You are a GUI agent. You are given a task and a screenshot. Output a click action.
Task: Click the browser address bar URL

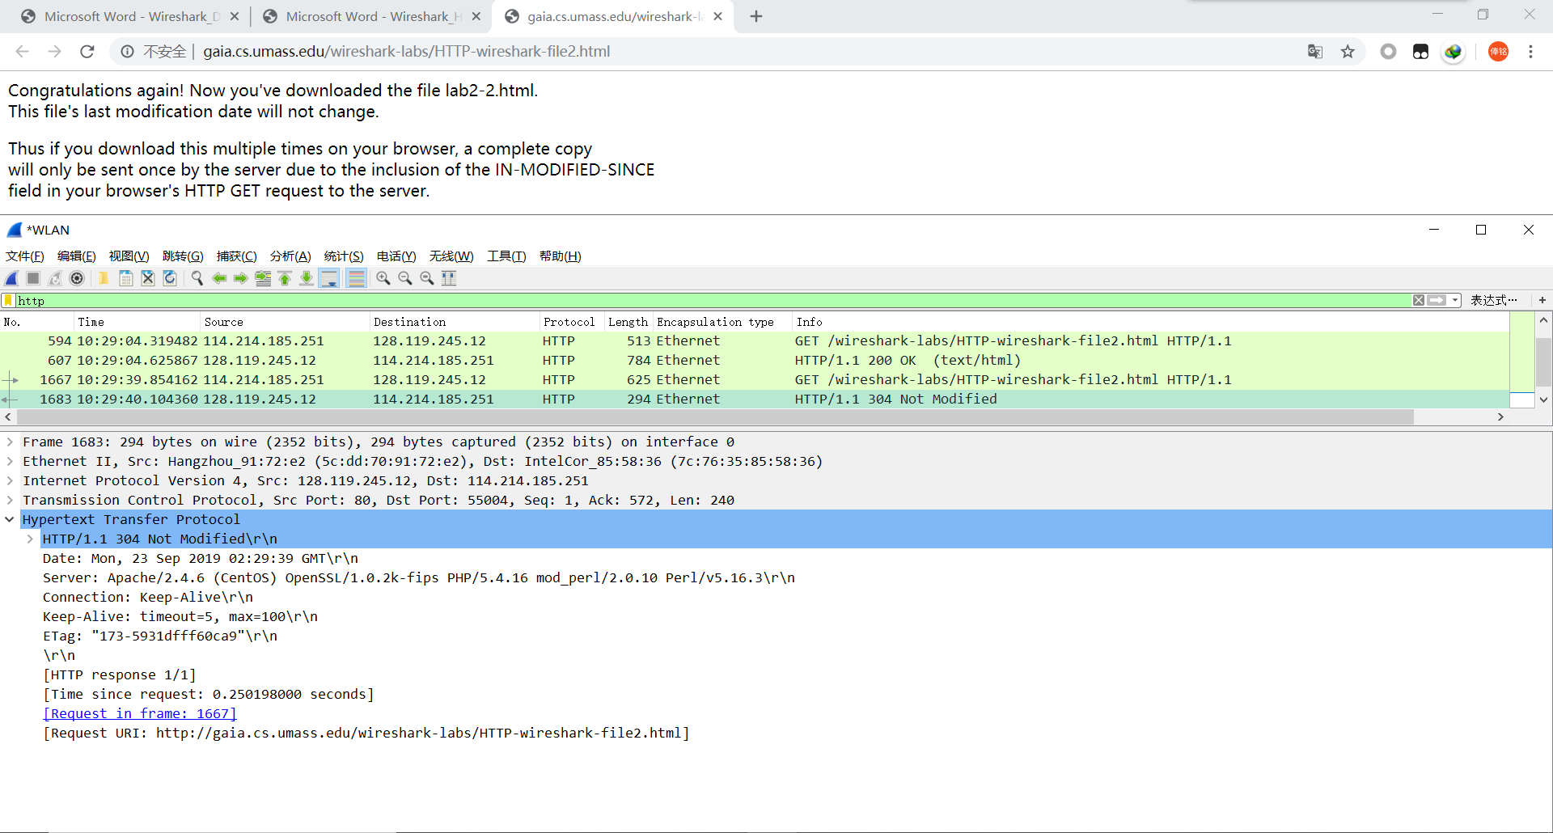[x=406, y=52]
